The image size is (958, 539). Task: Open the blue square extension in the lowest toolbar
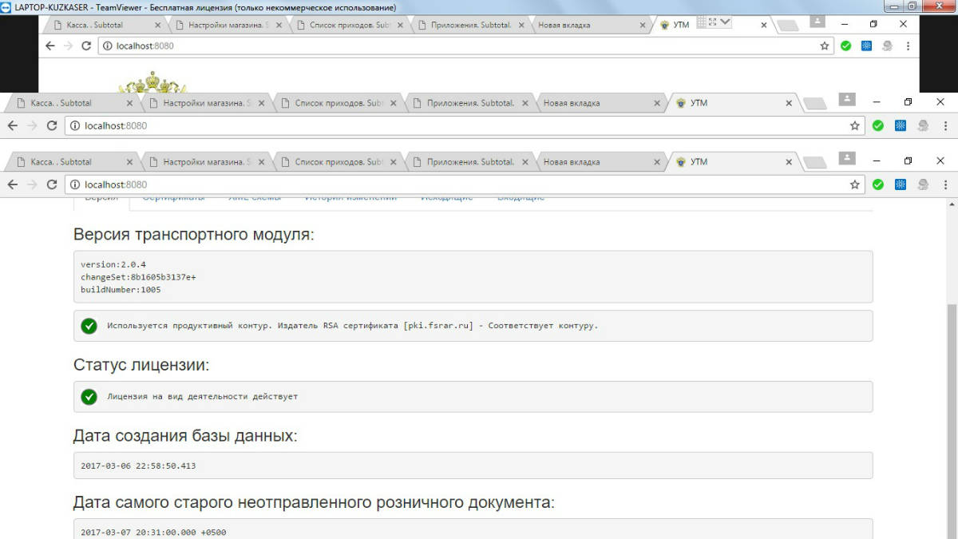click(900, 184)
